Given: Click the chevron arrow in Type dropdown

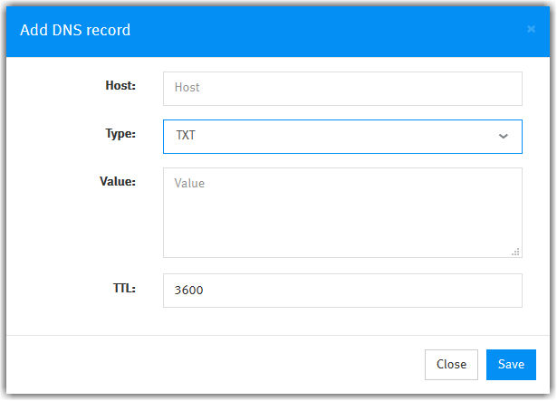Looking at the screenshot, I should [x=503, y=136].
